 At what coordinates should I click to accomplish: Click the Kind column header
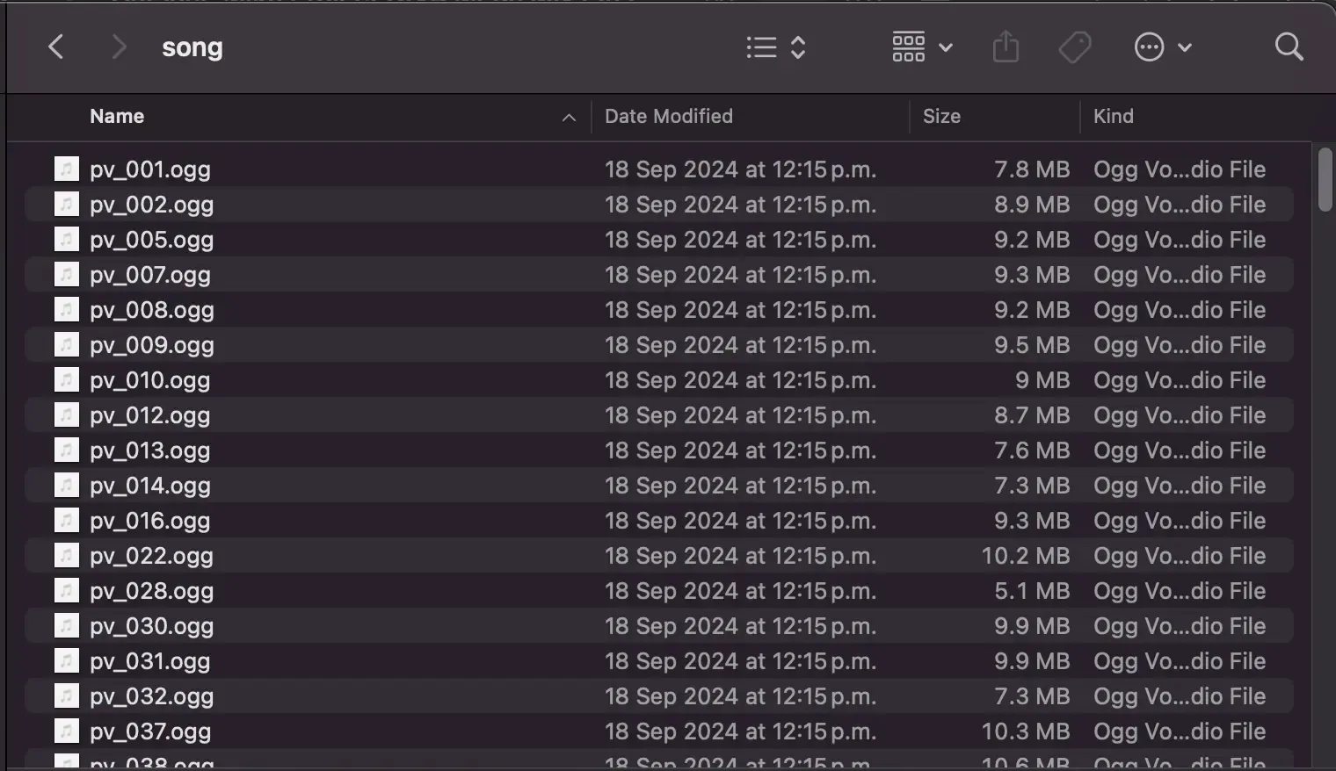coord(1113,116)
